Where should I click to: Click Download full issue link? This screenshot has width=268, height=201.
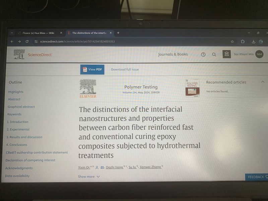click(125, 70)
